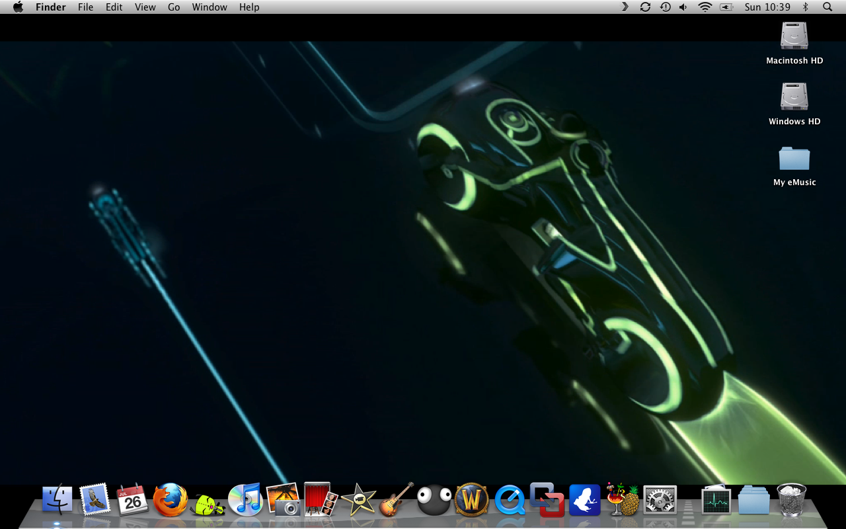This screenshot has width=846, height=529.
Task: Open the Help menu
Action: tap(249, 7)
